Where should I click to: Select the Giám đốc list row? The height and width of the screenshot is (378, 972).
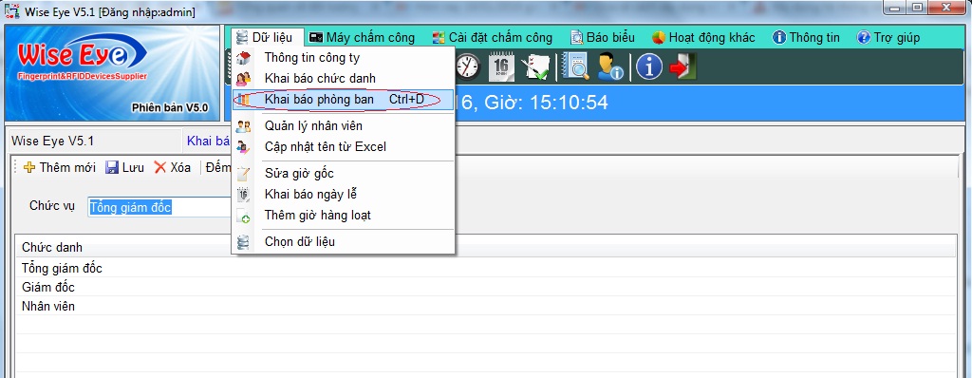coord(486,288)
